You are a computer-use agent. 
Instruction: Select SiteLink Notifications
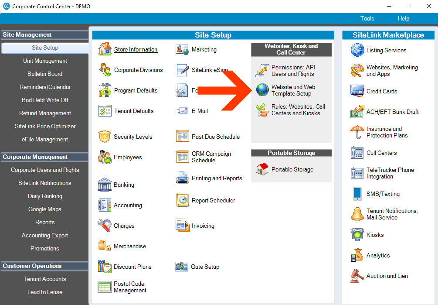45,183
